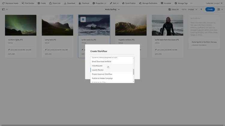Screen dimensions: 225x126
Task: Clear selection with the X icon
Action: [x=222, y=3]
